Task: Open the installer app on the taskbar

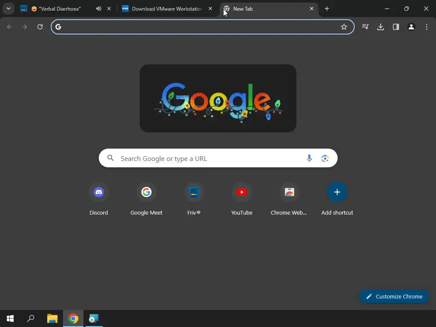Action: (94, 318)
